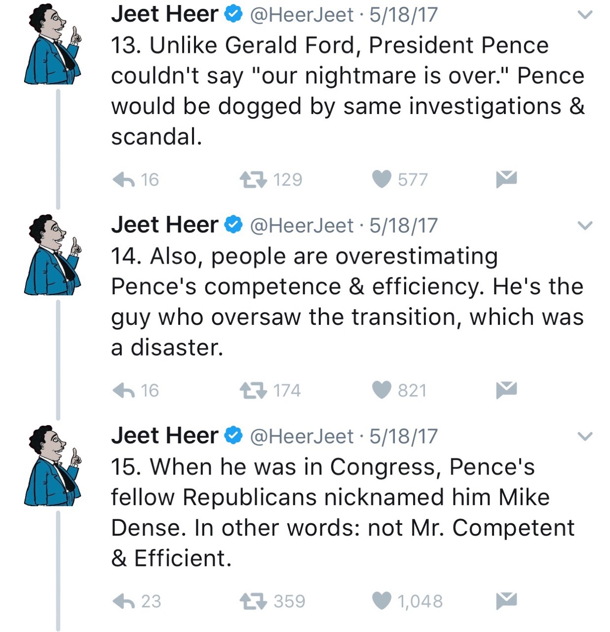Image resolution: width=610 pixels, height=632 pixels.
Task: Like the tweet with 821 likes
Action: [x=381, y=391]
